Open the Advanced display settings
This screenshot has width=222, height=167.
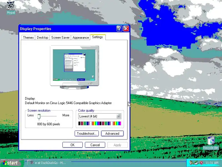[x=112, y=134]
